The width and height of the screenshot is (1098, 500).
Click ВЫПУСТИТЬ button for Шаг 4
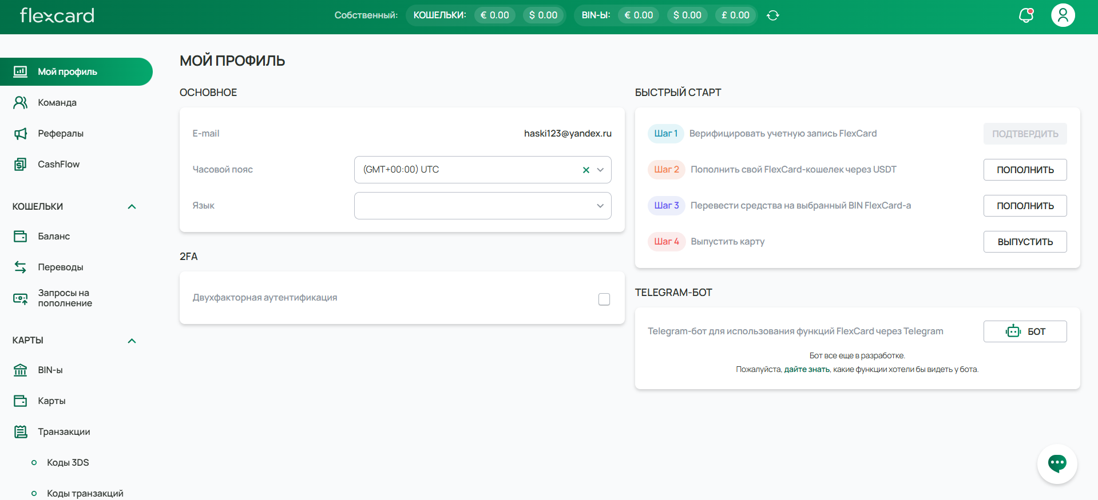1025,242
